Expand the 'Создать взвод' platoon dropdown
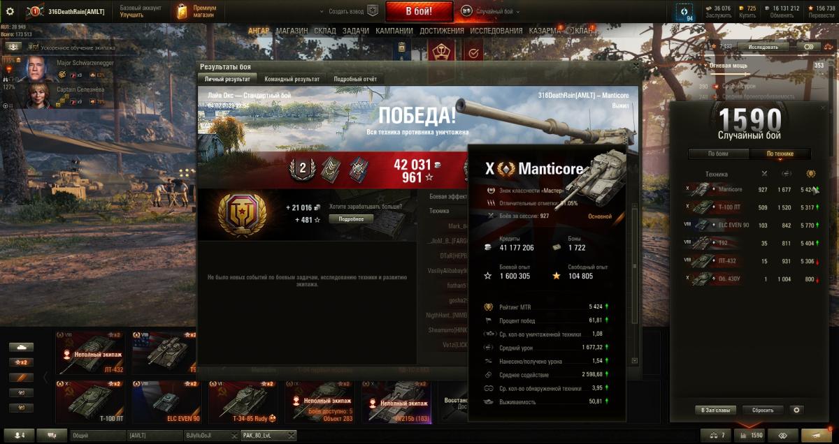839x444 pixels. click(x=347, y=11)
